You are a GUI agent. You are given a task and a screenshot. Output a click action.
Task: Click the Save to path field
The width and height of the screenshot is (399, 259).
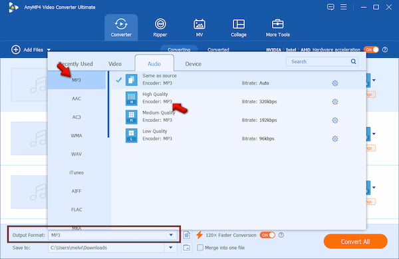(107, 248)
